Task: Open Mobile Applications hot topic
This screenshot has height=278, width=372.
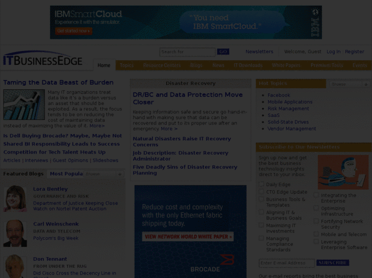Action: click(290, 102)
